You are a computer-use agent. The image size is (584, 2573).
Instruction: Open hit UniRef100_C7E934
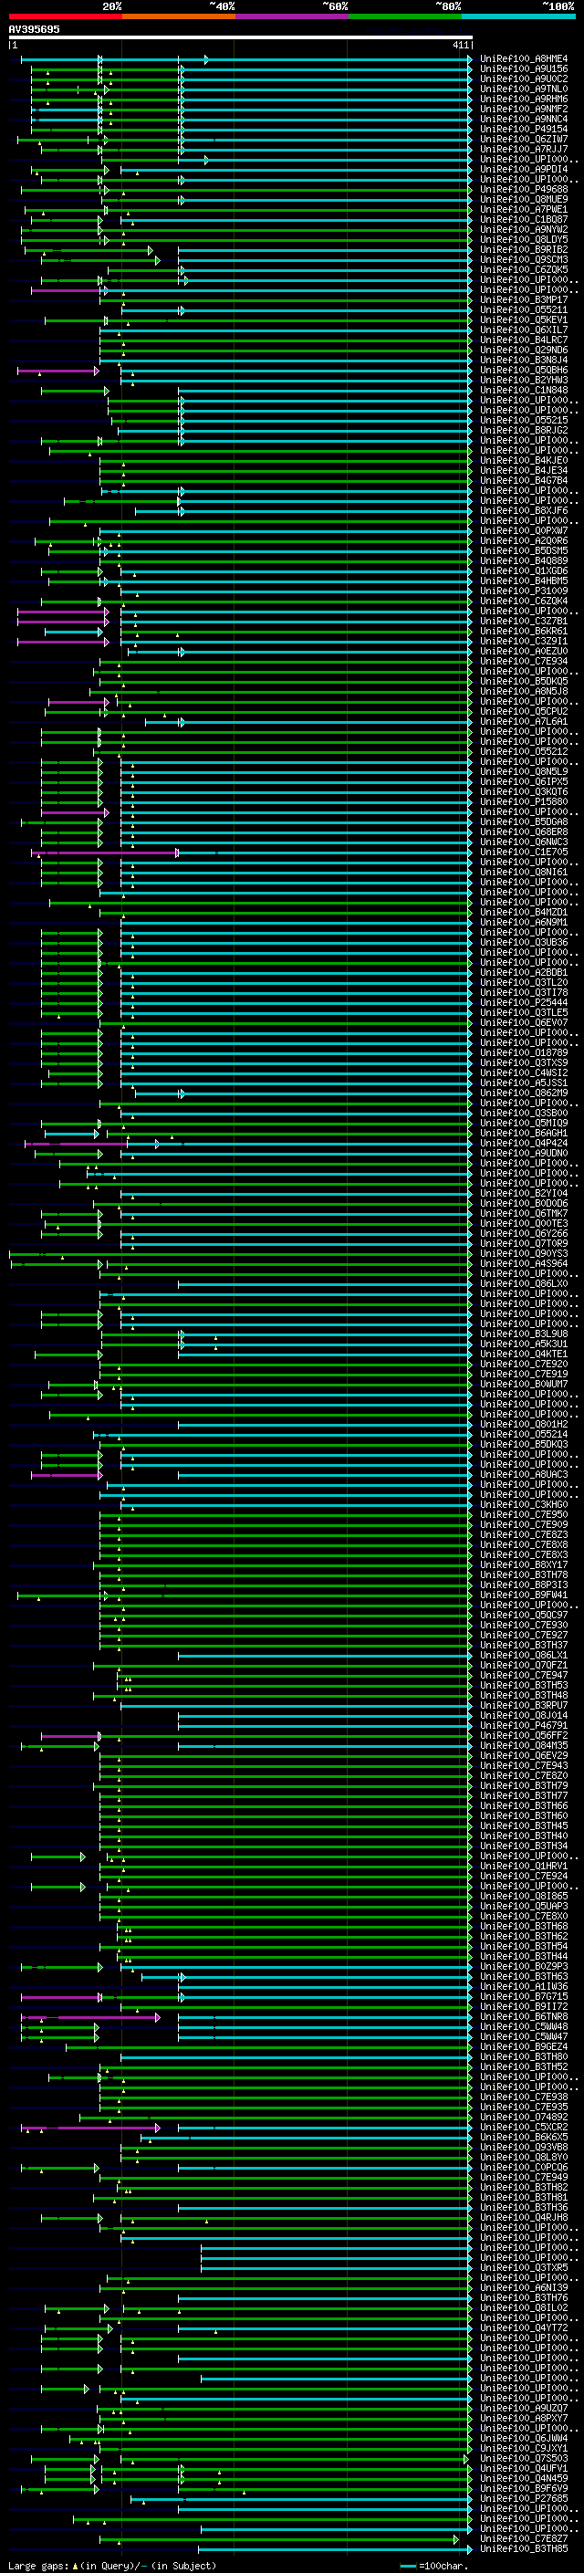pyautogui.click(x=524, y=661)
